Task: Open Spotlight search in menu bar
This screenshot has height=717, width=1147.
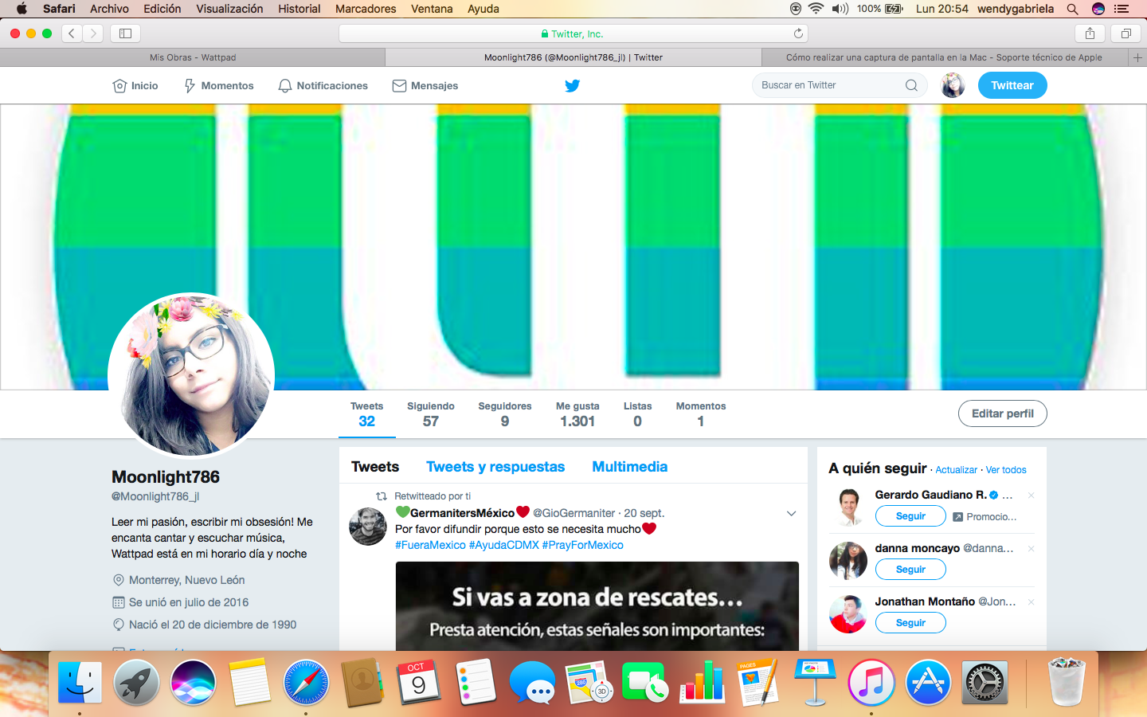Action: tap(1073, 9)
